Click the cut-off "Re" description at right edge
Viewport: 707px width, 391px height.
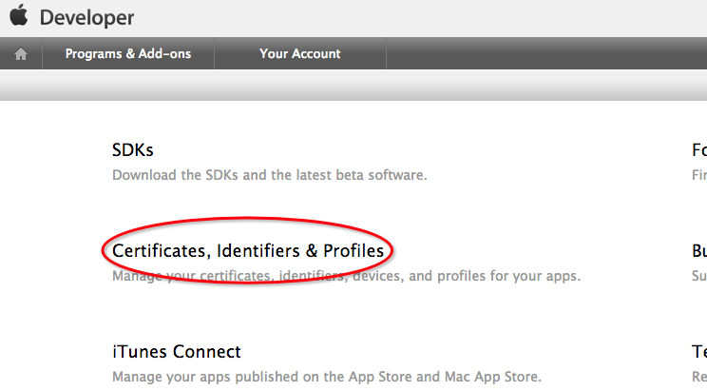pyautogui.click(x=699, y=377)
